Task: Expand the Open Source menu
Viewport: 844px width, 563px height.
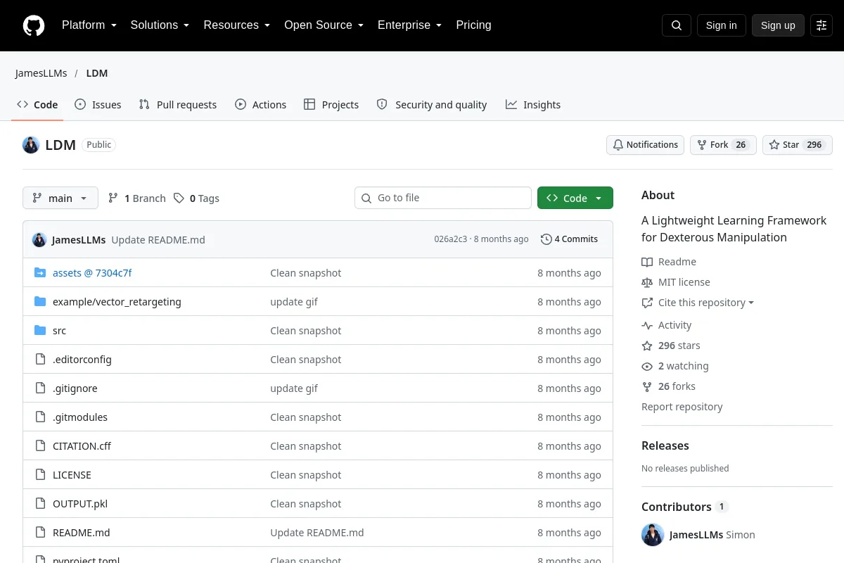Action: tap(324, 25)
